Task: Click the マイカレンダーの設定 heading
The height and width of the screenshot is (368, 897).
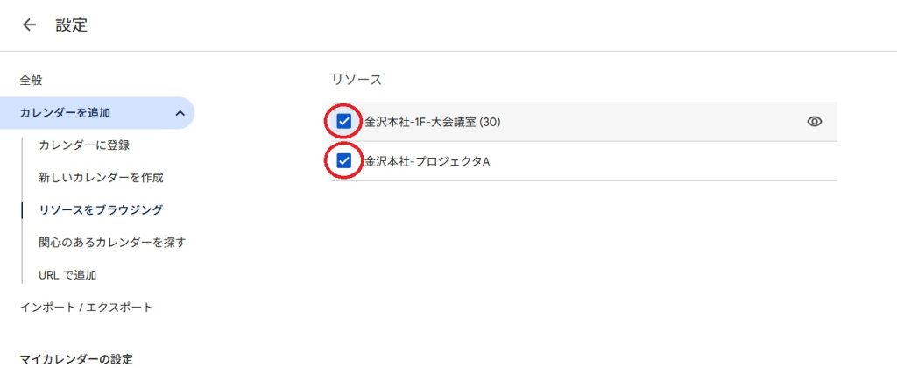Action: (76, 359)
